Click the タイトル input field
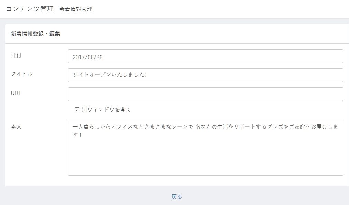Image resolution: width=349 pixels, height=205 pixels. coord(205,75)
